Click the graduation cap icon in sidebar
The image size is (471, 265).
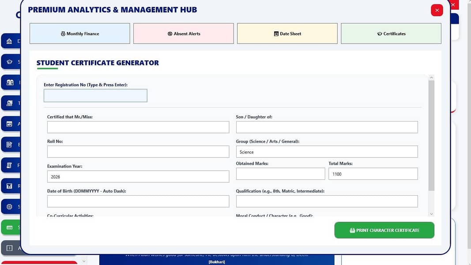[9, 62]
